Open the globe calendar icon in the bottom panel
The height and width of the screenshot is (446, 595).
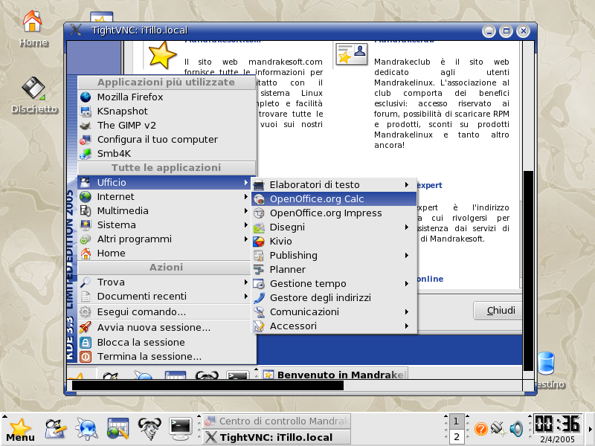point(118,427)
